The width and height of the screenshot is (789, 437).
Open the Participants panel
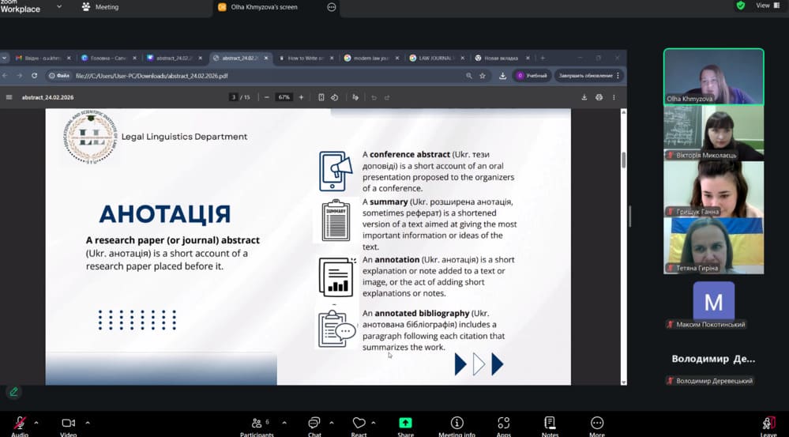(x=257, y=424)
